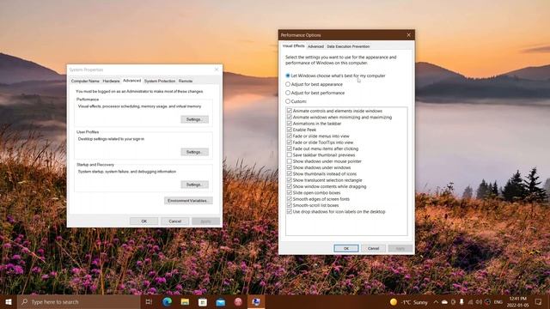Screen dimensions: 550x309
Task: Click Cancel in Performance Options
Action: (373, 248)
